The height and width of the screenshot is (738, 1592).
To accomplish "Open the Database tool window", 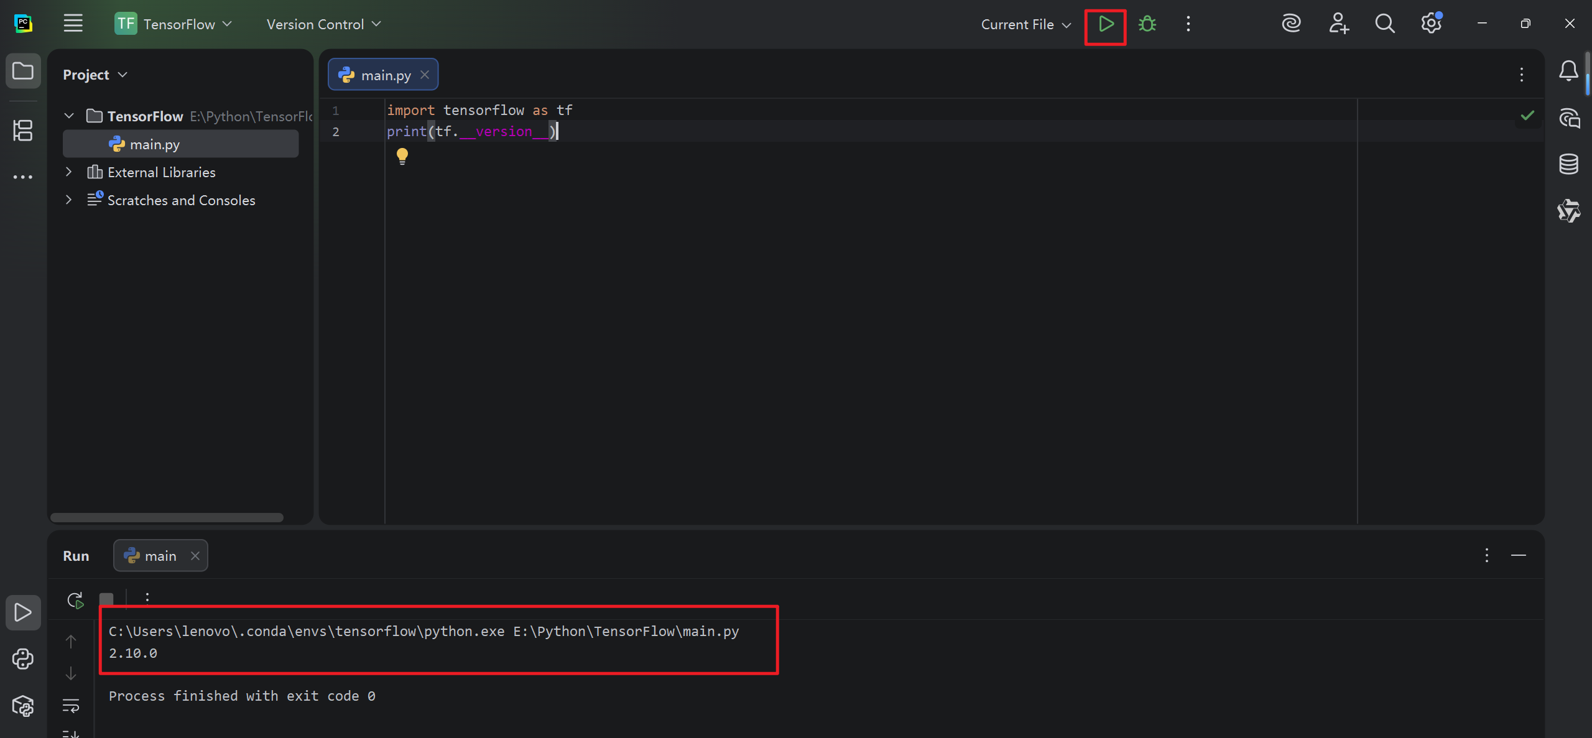I will (1568, 164).
